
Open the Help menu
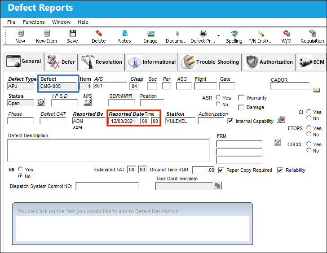[x=83, y=22]
